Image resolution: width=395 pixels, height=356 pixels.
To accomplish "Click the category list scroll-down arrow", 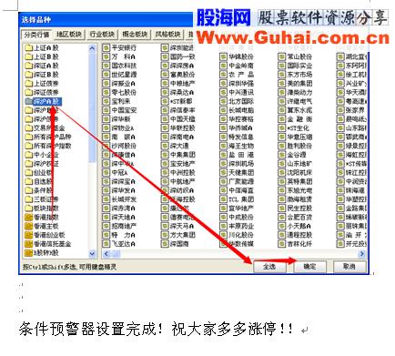I will [x=92, y=253].
